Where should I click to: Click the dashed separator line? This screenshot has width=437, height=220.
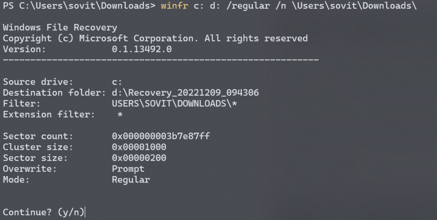[161, 60]
